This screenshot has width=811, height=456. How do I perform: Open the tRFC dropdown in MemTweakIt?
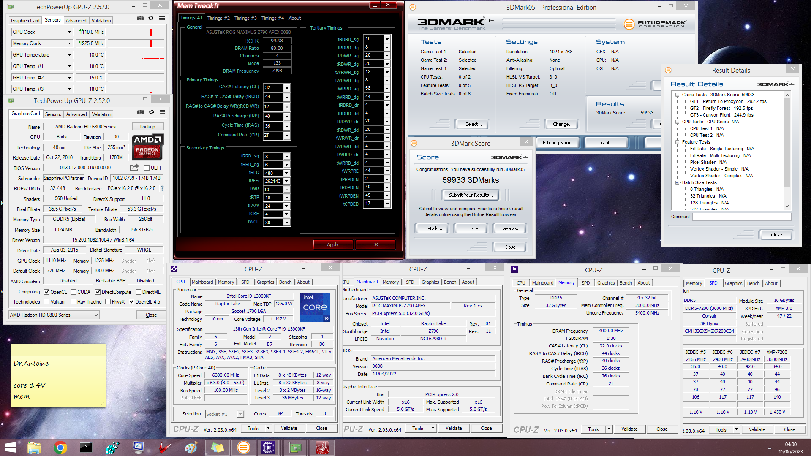[286, 173]
